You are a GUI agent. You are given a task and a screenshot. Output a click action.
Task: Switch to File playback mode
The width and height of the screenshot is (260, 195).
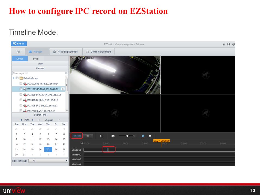[x=87, y=136]
